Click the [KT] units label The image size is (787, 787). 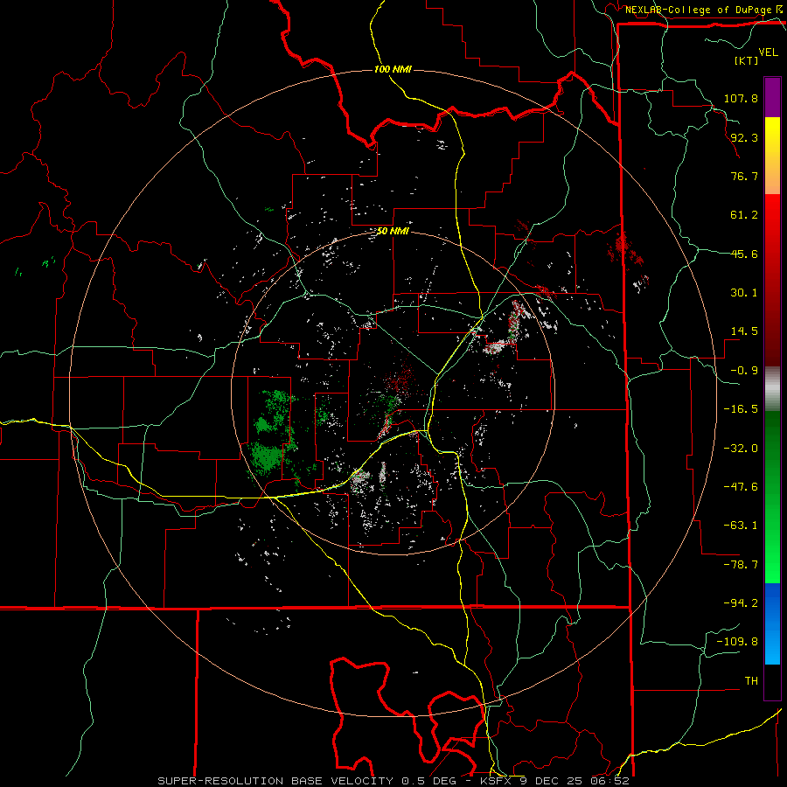click(x=746, y=60)
